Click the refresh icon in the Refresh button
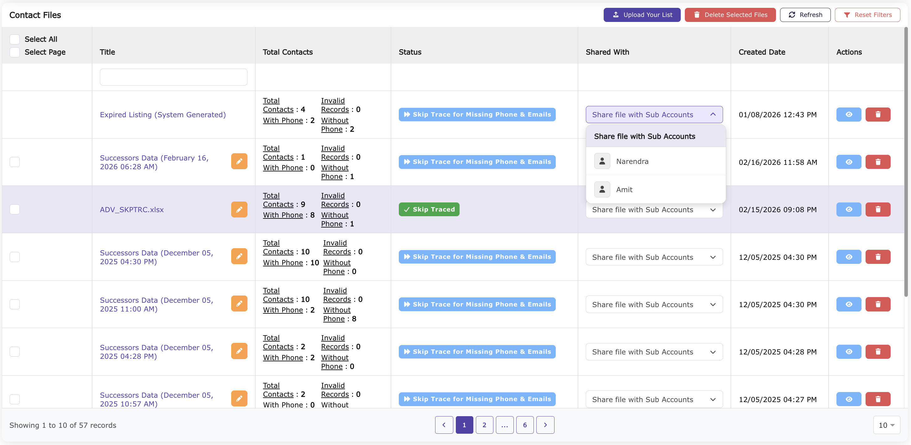Screen dimensions: 911x445 click(792, 14)
